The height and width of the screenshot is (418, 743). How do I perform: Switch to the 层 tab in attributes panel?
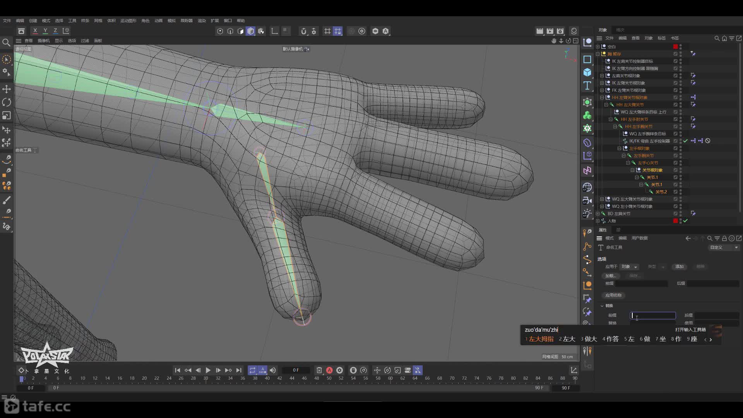tap(618, 230)
